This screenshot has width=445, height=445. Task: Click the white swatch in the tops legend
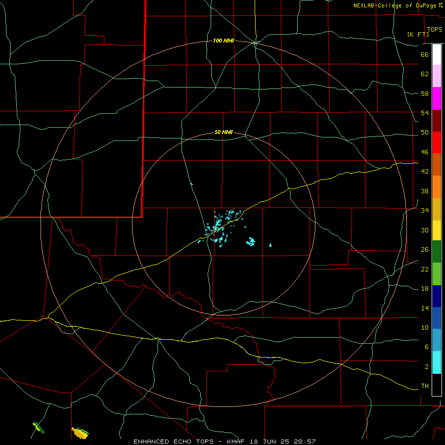(x=437, y=54)
